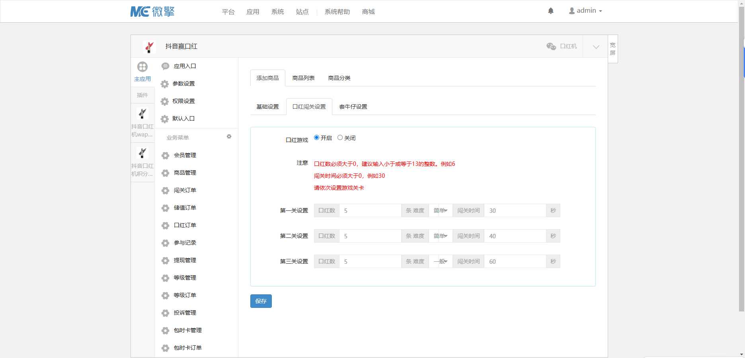
Task: Open the admin user dropdown
Action: 585,11
